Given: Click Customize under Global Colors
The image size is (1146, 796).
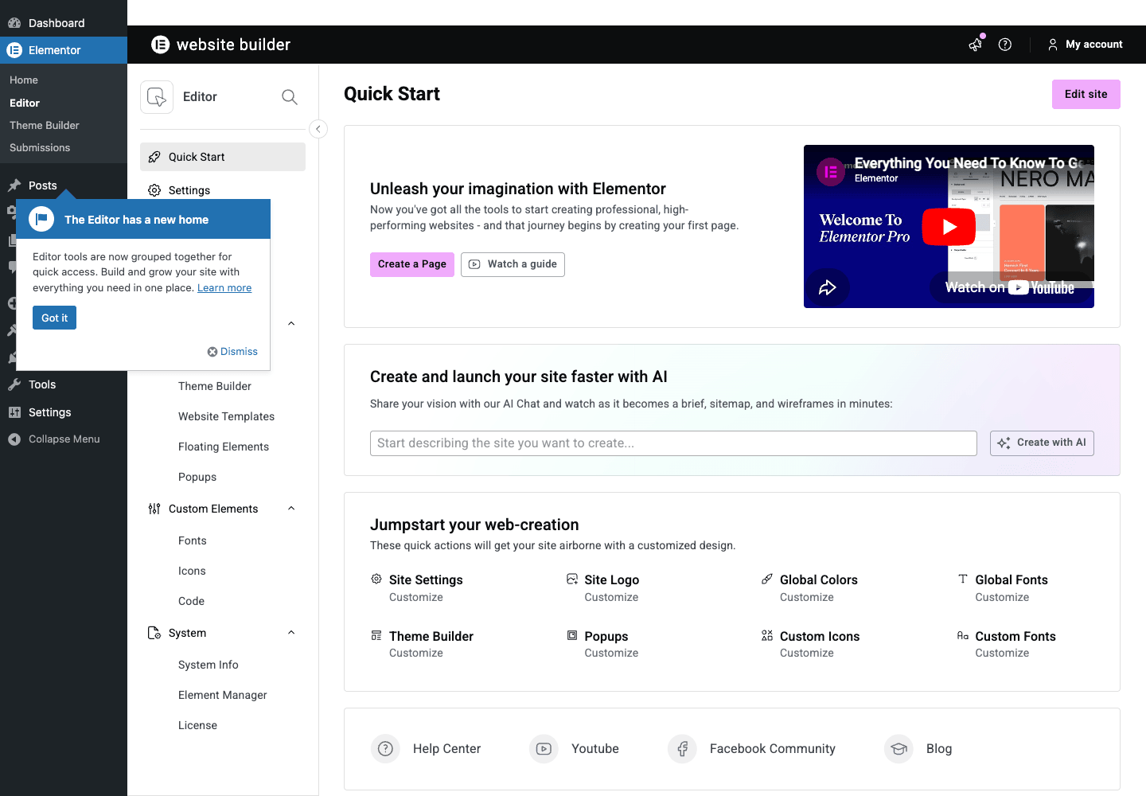Looking at the screenshot, I should [807, 597].
